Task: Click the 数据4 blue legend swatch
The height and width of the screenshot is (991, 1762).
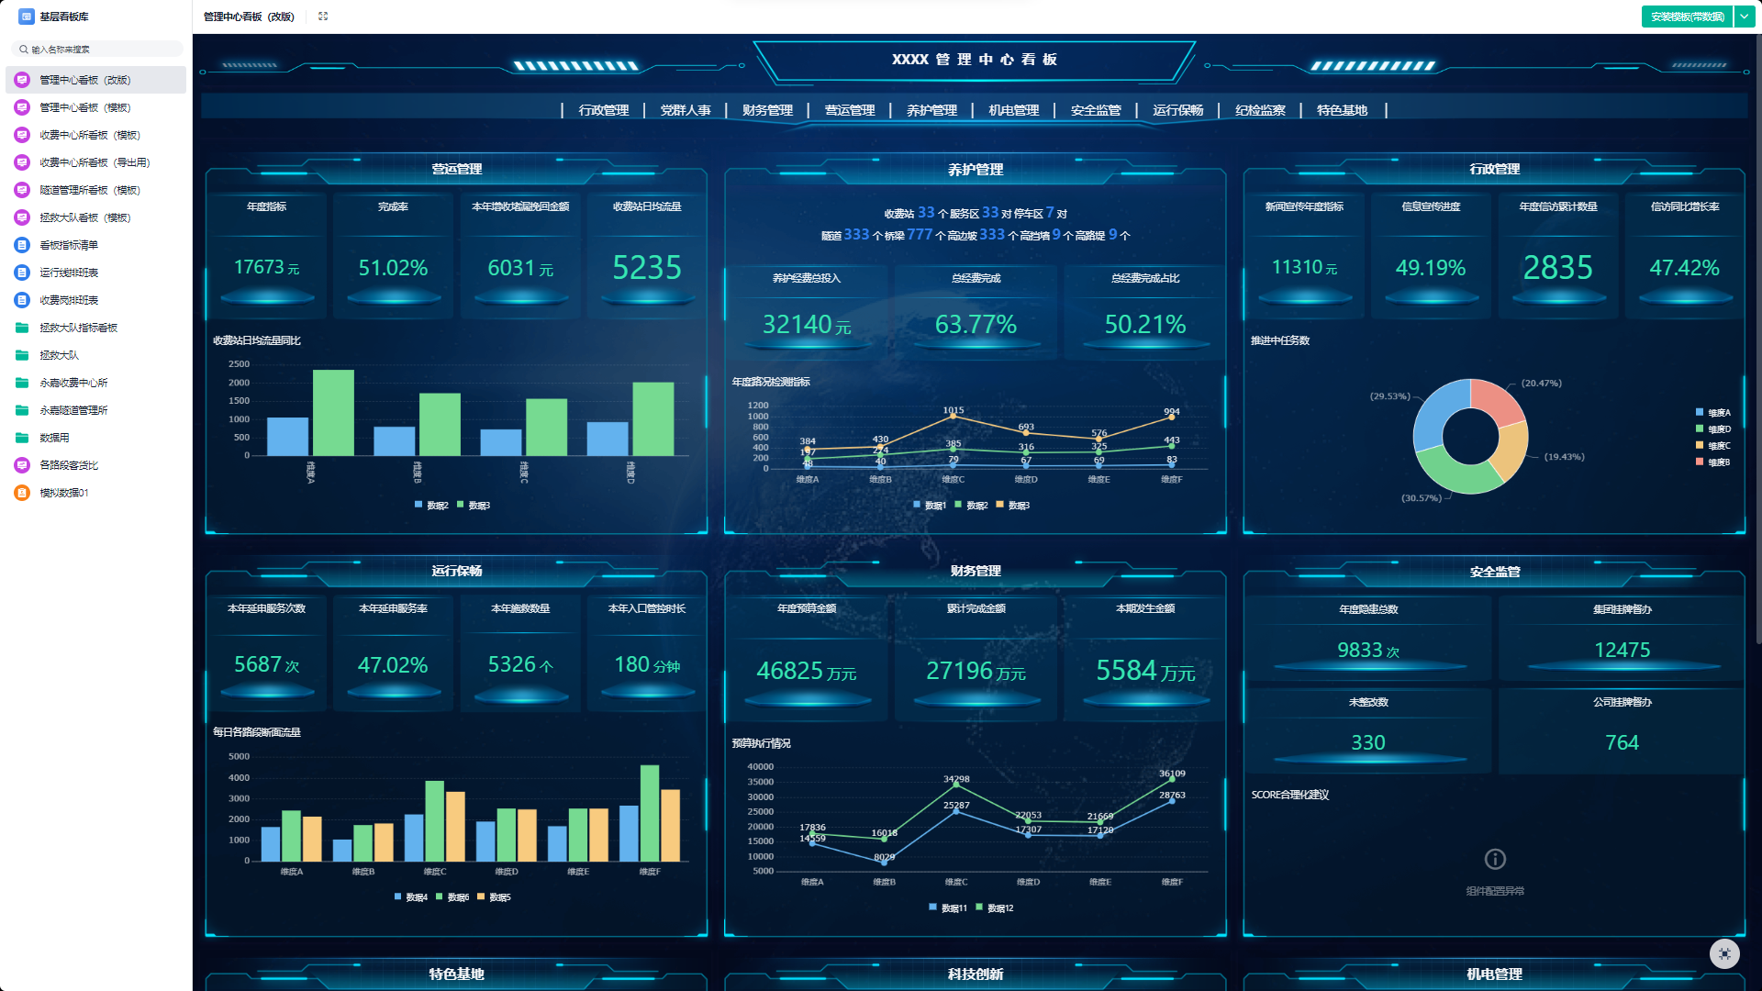Action: coord(397,896)
